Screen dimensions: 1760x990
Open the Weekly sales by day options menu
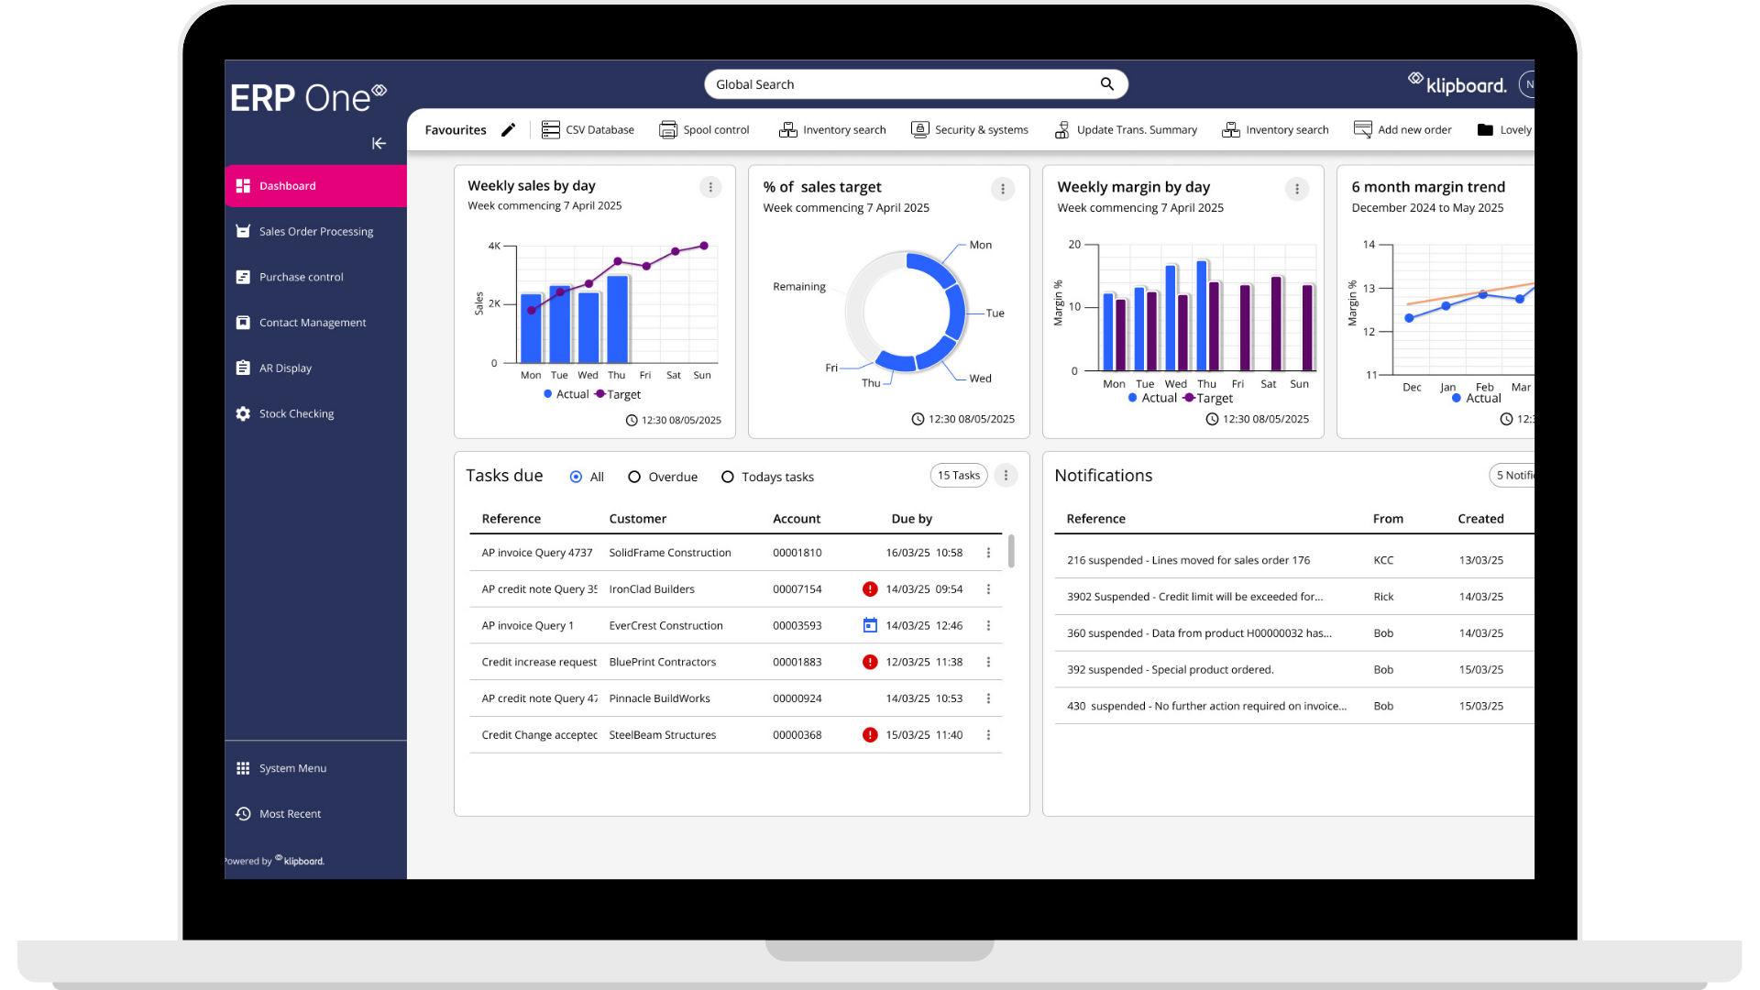click(710, 188)
